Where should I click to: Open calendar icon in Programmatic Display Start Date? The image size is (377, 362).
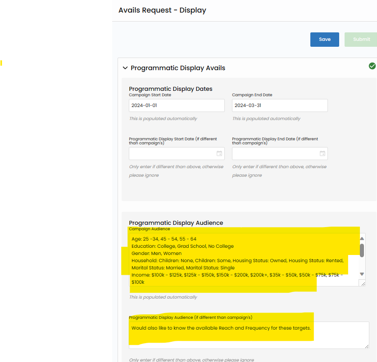pyautogui.click(x=219, y=154)
